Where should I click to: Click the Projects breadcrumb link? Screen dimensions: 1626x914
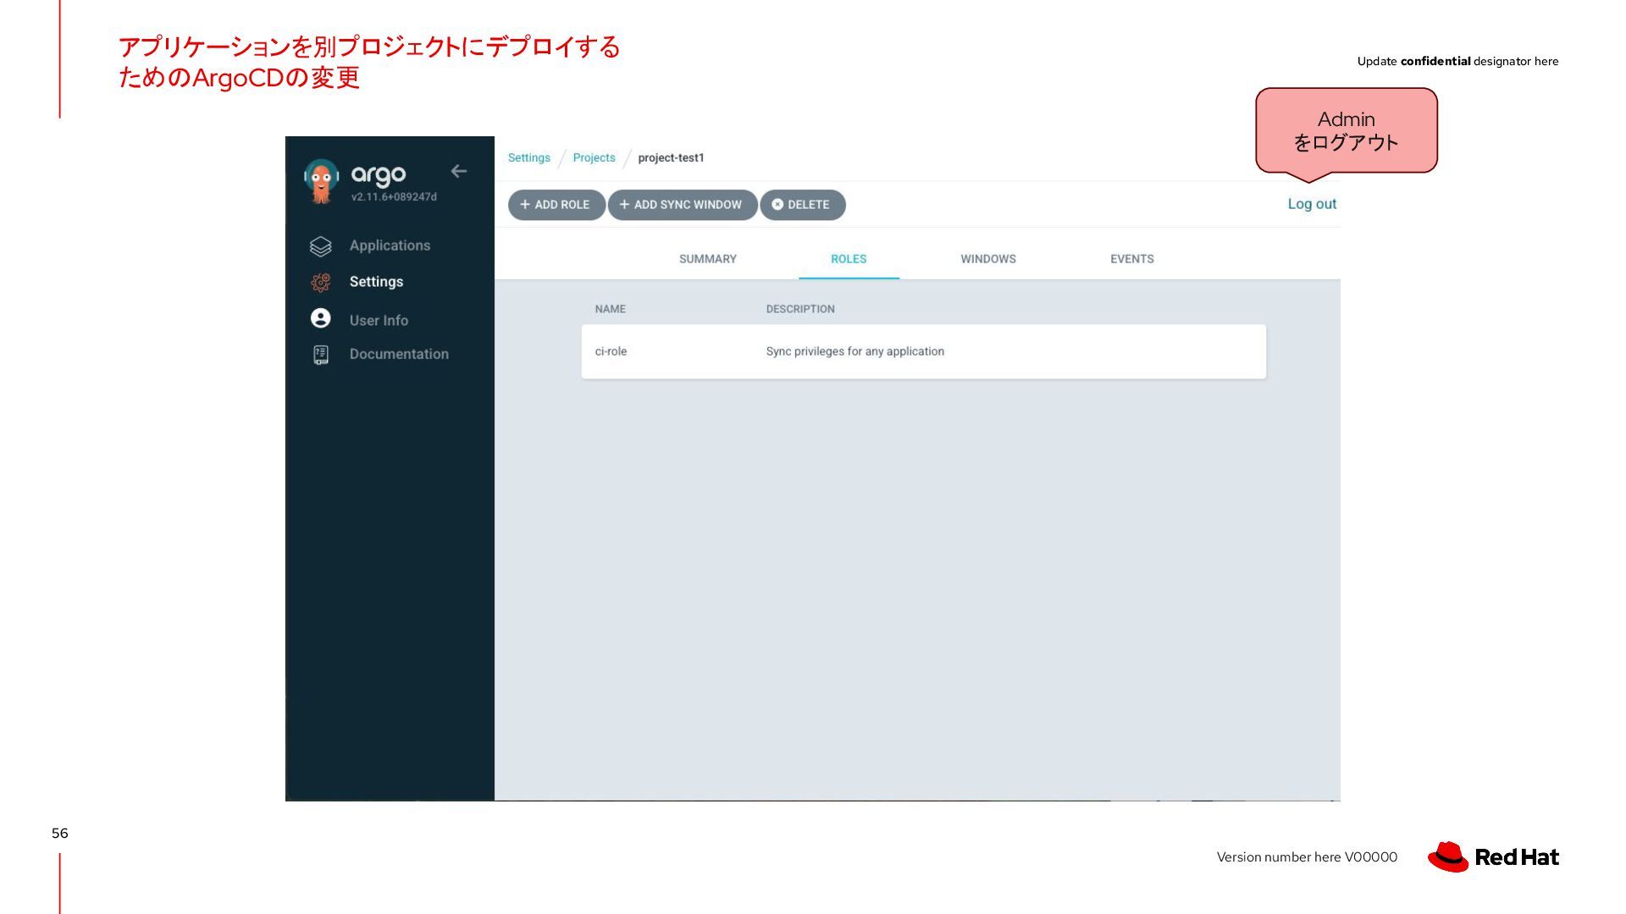(x=594, y=157)
